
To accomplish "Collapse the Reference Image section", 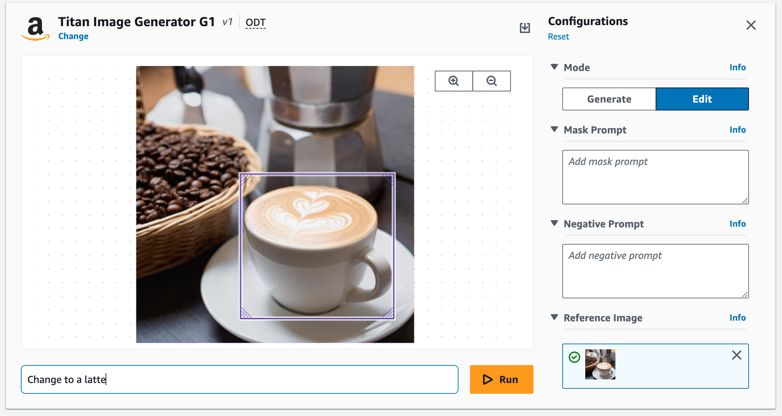I will [554, 318].
